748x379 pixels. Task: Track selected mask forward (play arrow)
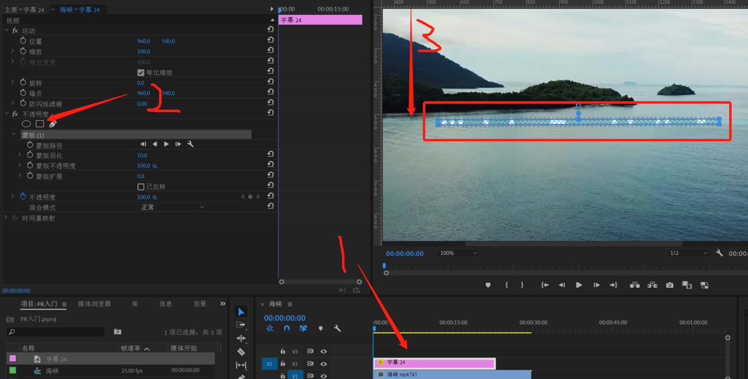coord(166,144)
